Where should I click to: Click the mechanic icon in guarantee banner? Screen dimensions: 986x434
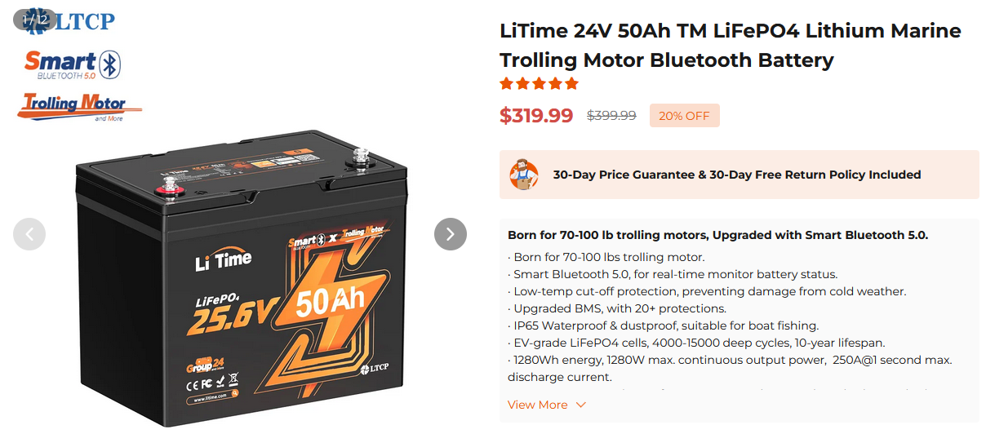(x=523, y=175)
